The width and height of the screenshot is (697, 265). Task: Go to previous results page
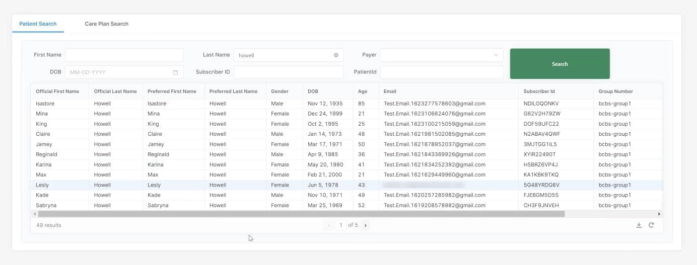click(329, 225)
